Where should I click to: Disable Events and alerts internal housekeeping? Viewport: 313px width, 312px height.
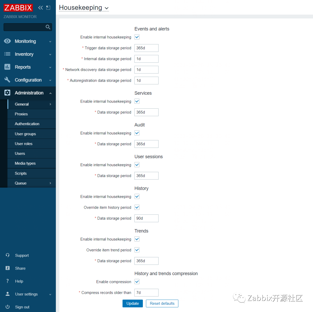137,37
